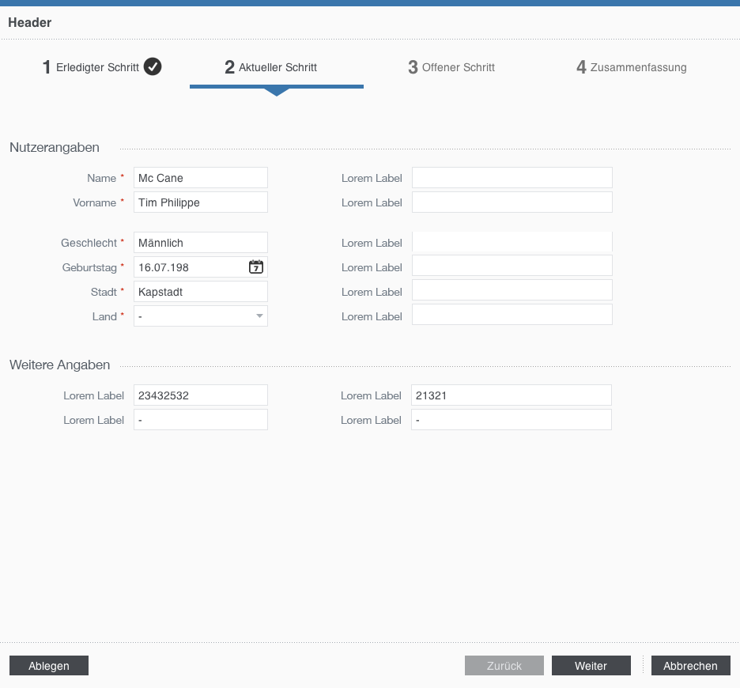This screenshot has height=688, width=740.
Task: Open the Geburtstag calendar date picker
Action: tap(256, 267)
